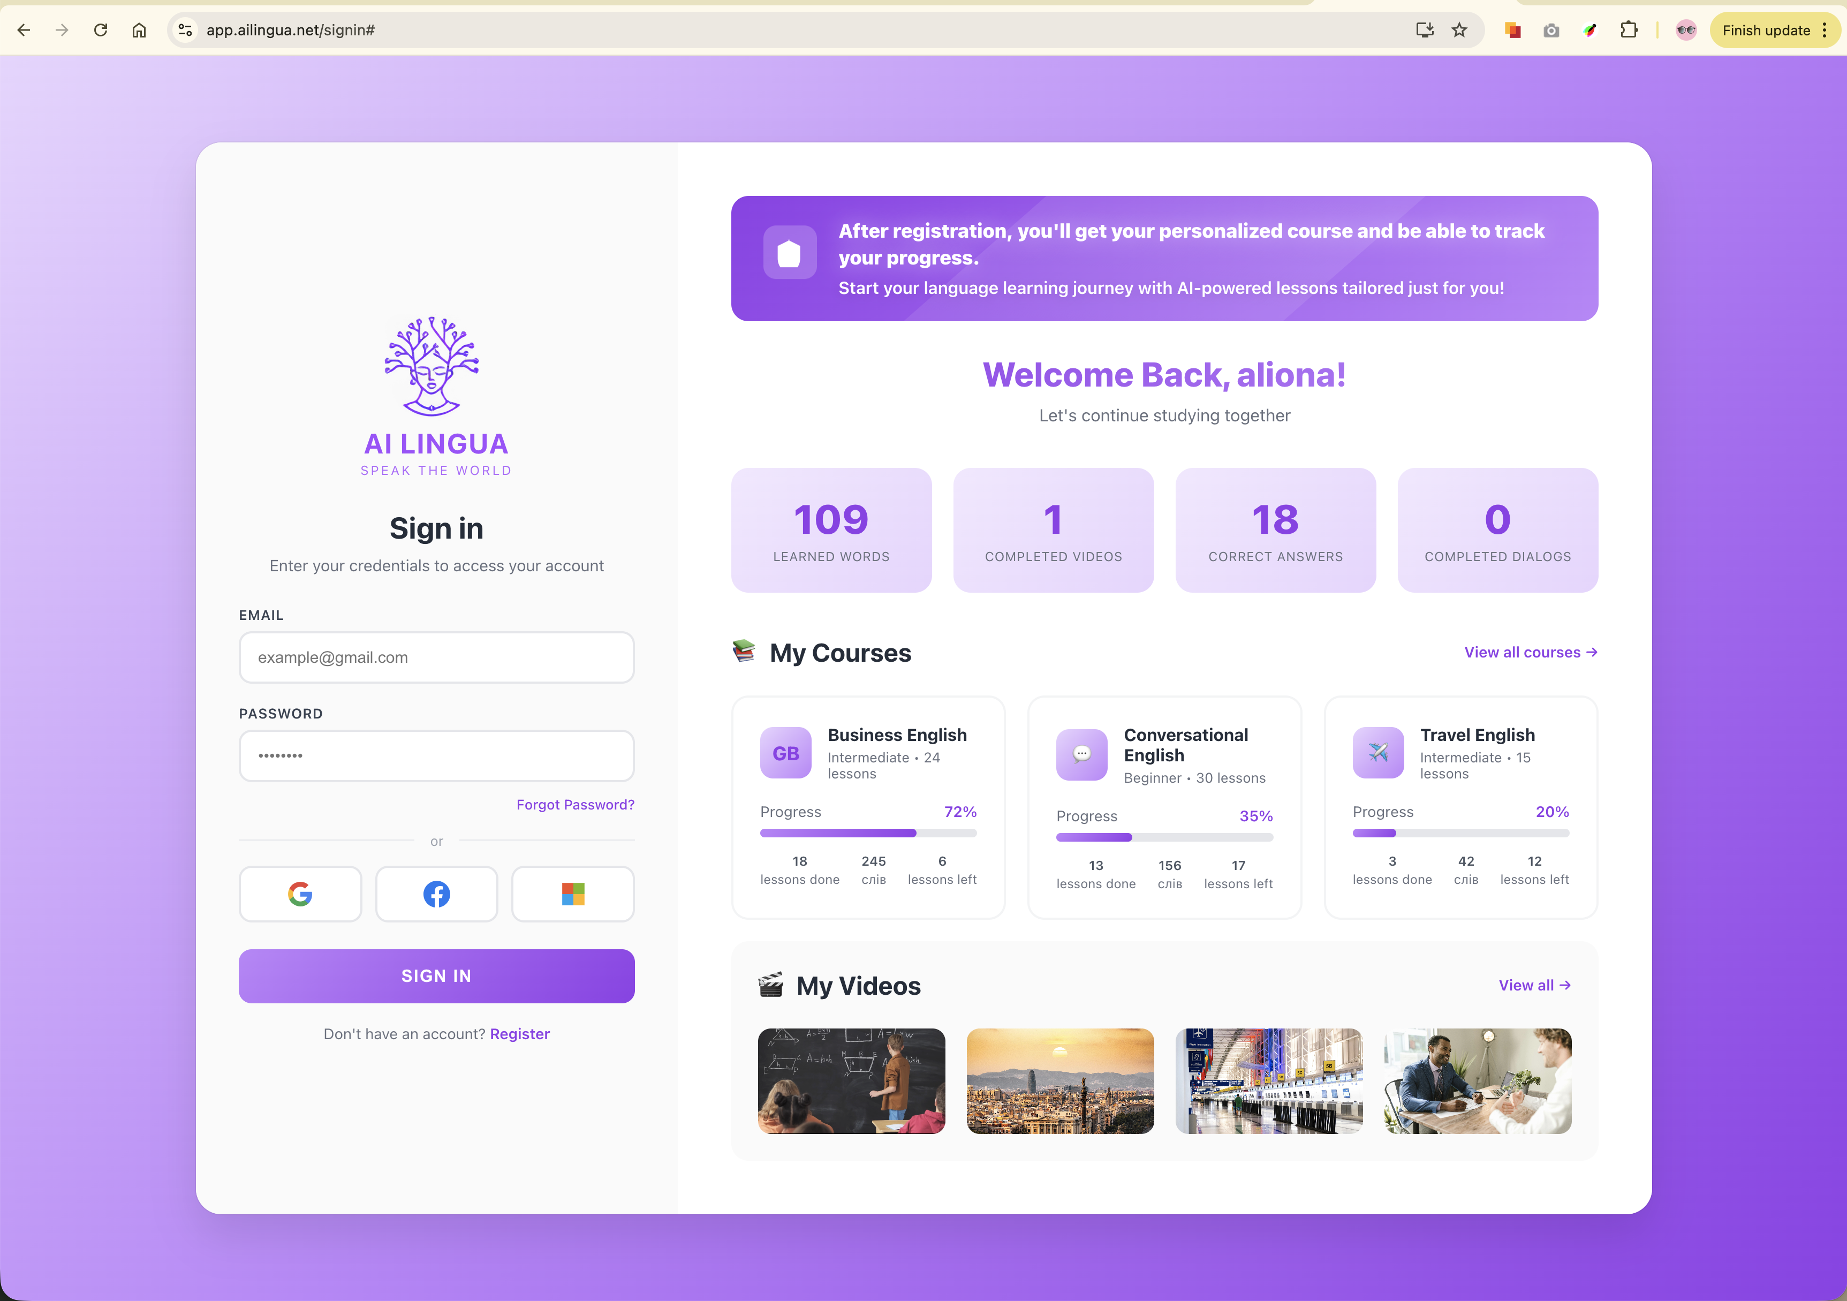Bookmark this page with star icon

click(x=1459, y=31)
